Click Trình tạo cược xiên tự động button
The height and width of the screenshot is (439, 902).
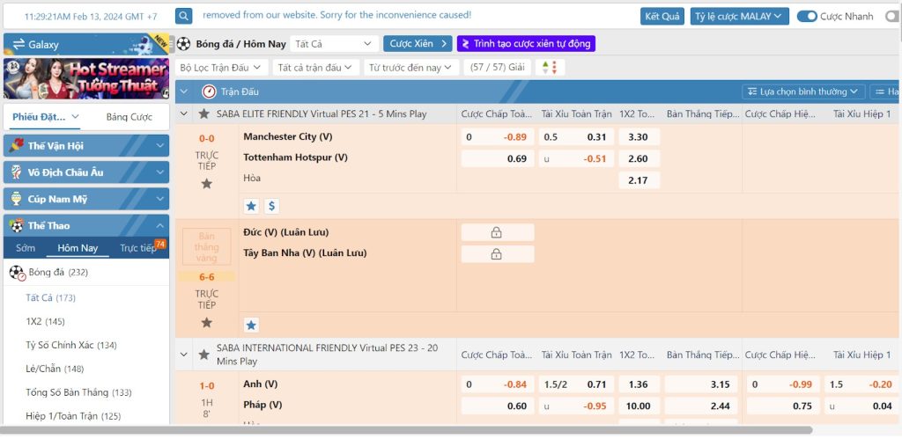pyautogui.click(x=526, y=44)
